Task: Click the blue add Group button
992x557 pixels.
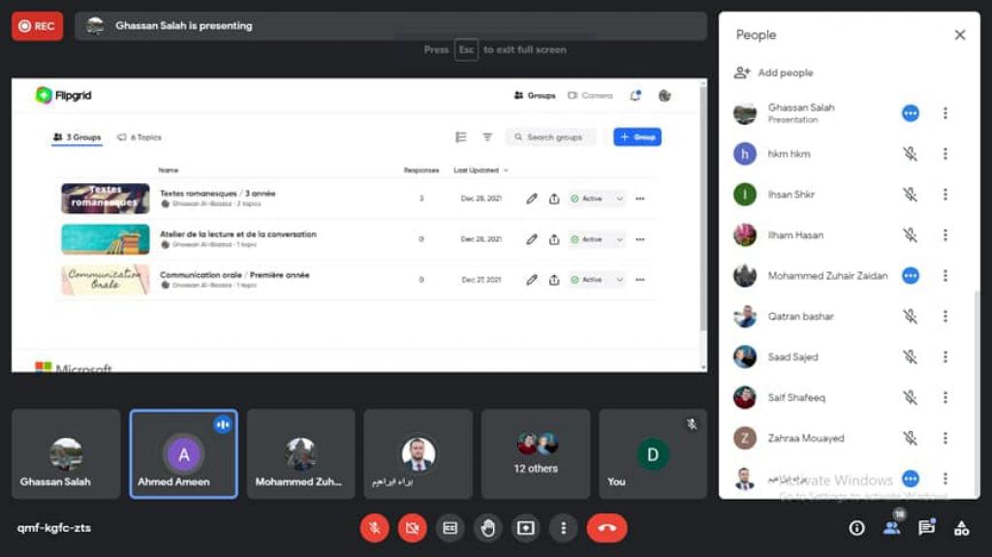Action: pyautogui.click(x=636, y=138)
